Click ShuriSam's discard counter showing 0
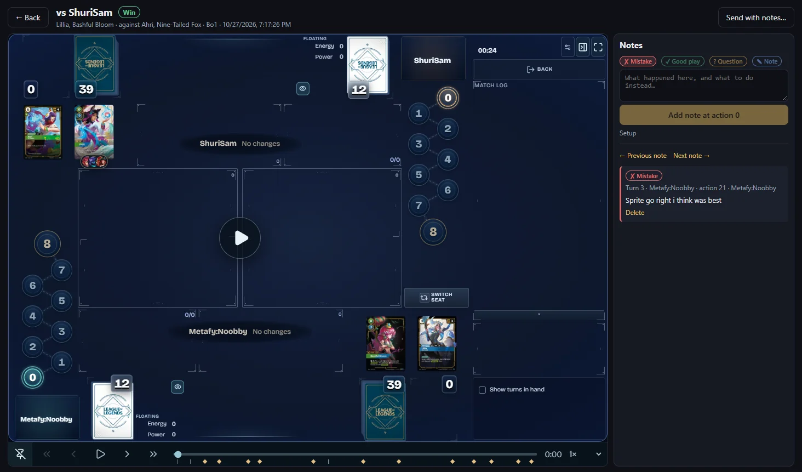This screenshot has width=802, height=472. click(31, 89)
